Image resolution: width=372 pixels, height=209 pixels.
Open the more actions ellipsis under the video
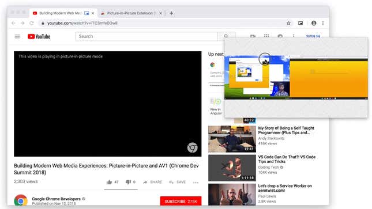coord(196,183)
